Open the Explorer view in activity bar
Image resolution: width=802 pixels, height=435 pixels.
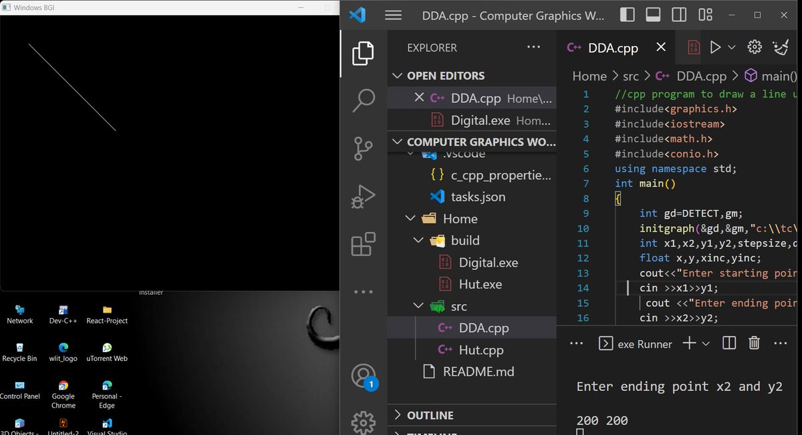[363, 53]
